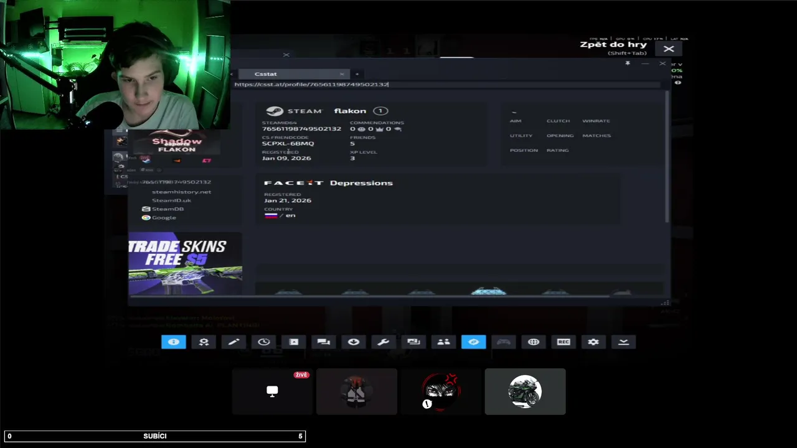Click the FACEIT Depressions nickname

[x=361, y=183]
